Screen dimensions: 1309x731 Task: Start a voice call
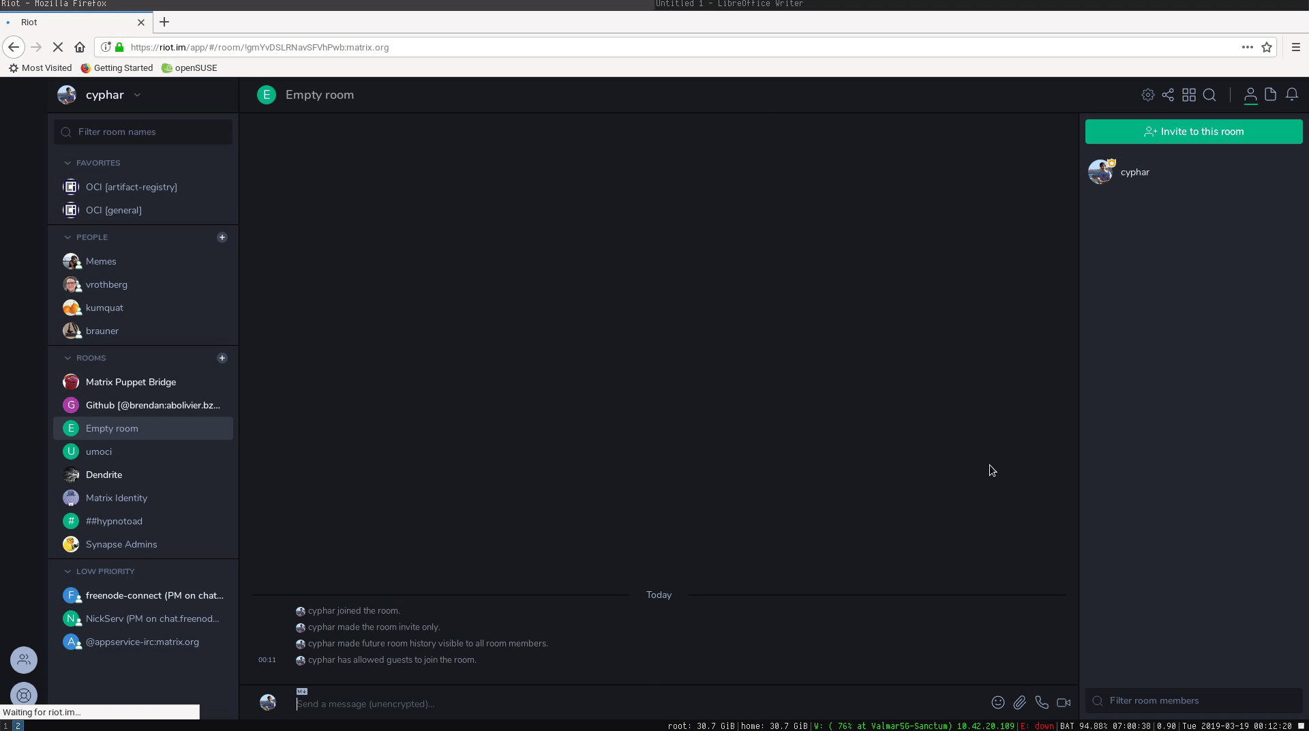tap(1041, 702)
